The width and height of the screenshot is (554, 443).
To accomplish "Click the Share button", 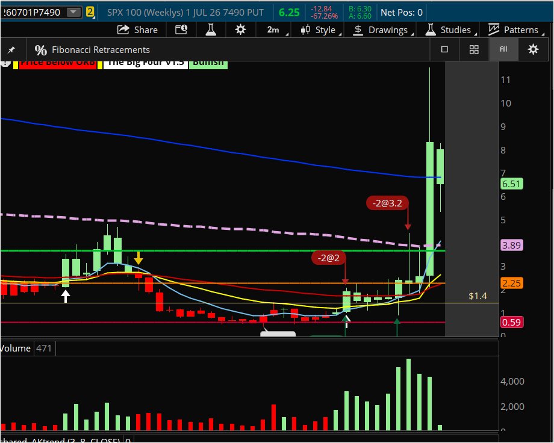I will [137, 29].
